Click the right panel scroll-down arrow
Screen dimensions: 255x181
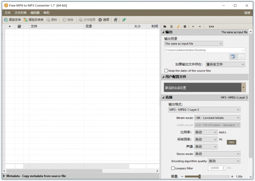tap(251, 177)
